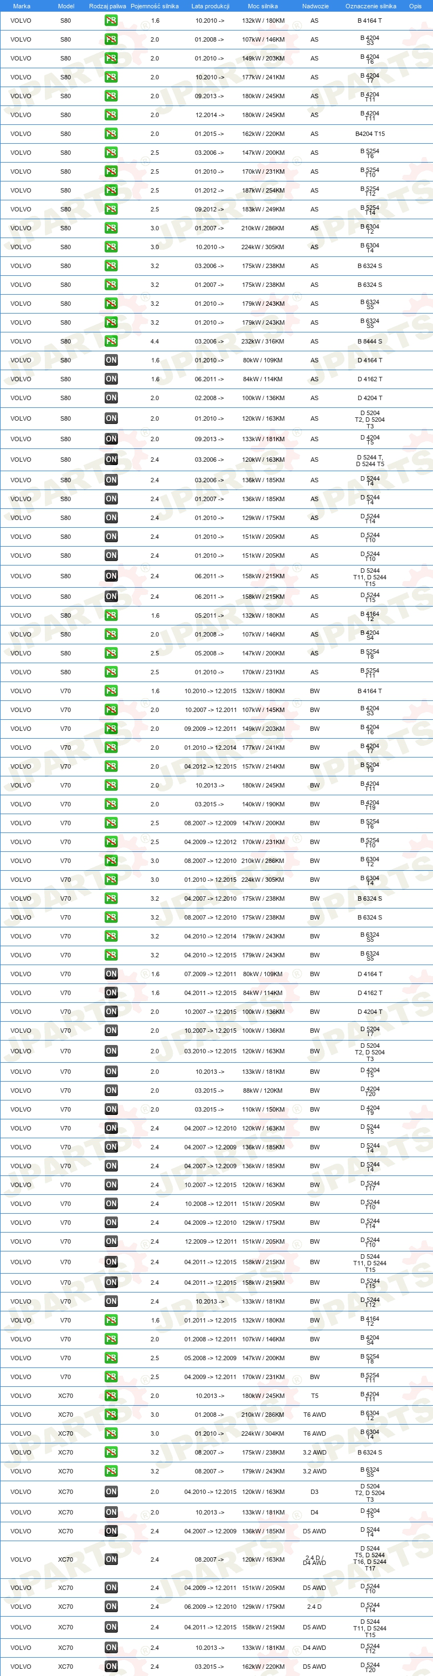Click the '232kW / 316KM' power cell
Viewport: 433px width, 1676px height.
pos(263,341)
